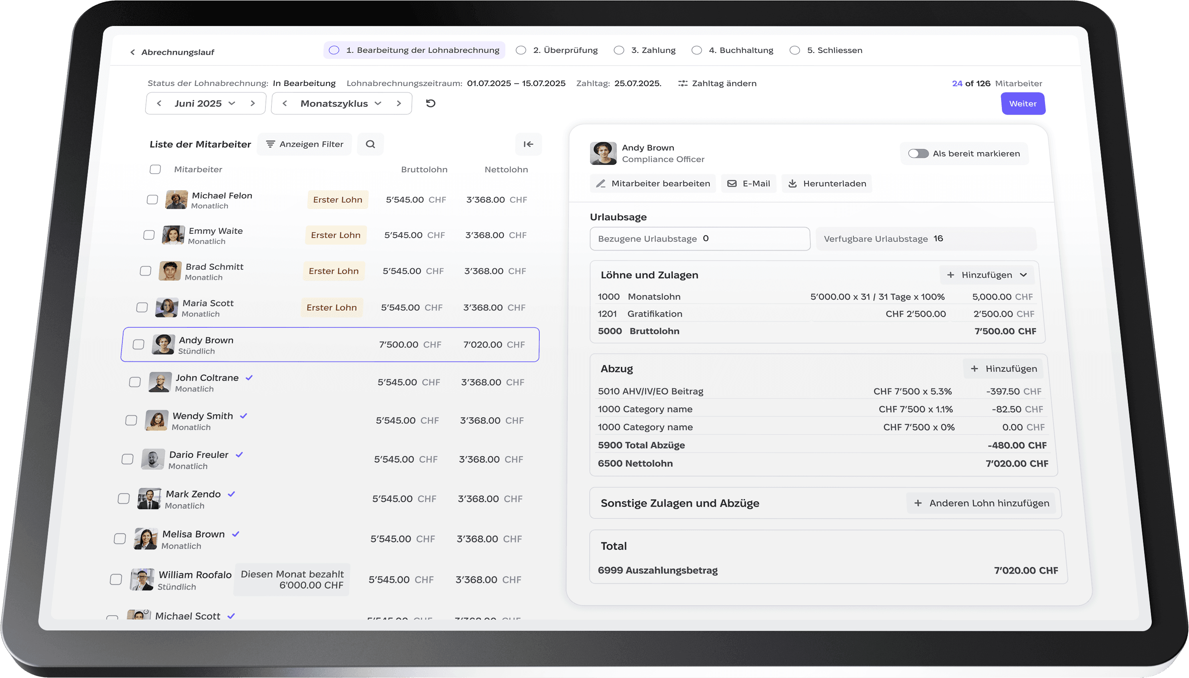The width and height of the screenshot is (1189, 678).
Task: Click the E-Mail envelope icon
Action: click(x=732, y=183)
